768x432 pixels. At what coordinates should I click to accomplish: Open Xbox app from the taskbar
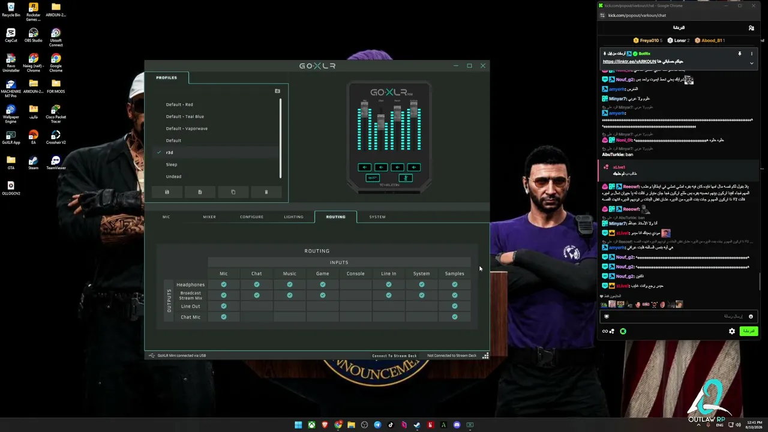click(x=311, y=425)
